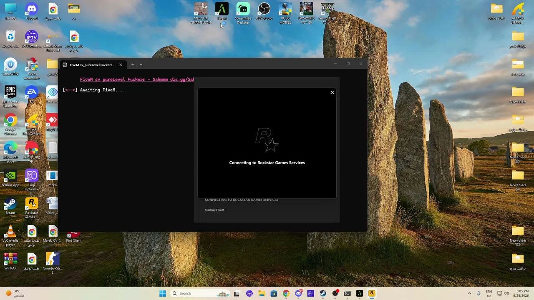The width and height of the screenshot is (534, 300).
Task: Open the PUBG MOBILE desktop icon
Action: pos(285,13)
